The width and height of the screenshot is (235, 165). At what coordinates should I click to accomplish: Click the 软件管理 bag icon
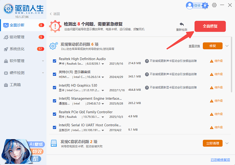point(6,61)
